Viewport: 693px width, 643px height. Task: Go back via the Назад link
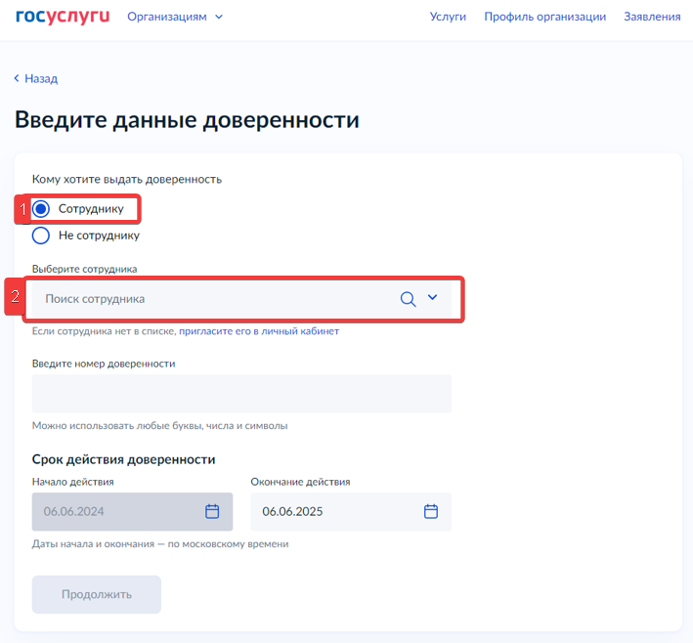(36, 78)
